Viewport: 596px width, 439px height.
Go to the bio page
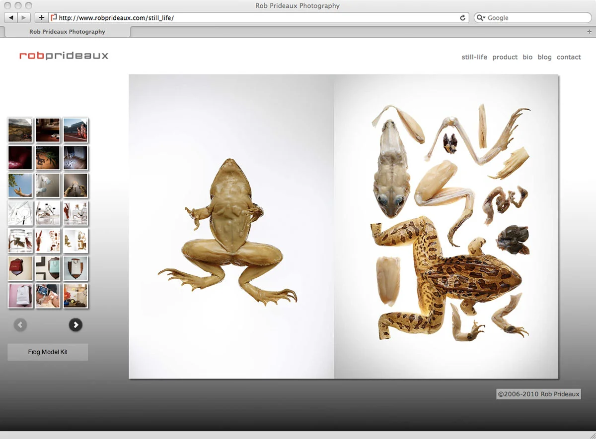click(x=527, y=57)
